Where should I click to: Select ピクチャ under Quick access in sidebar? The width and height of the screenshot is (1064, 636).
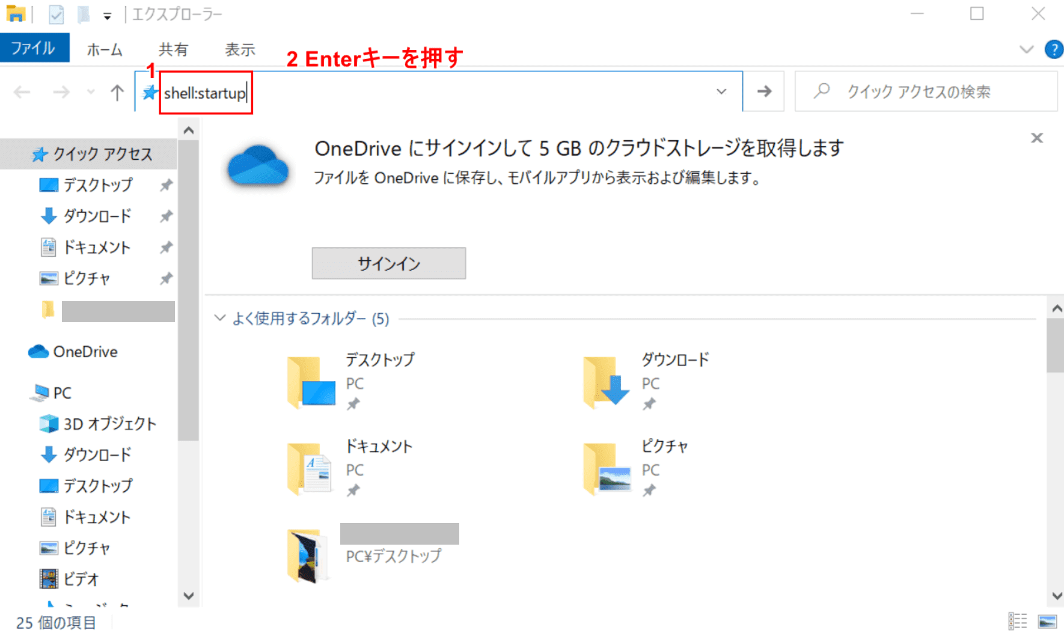[x=75, y=278]
